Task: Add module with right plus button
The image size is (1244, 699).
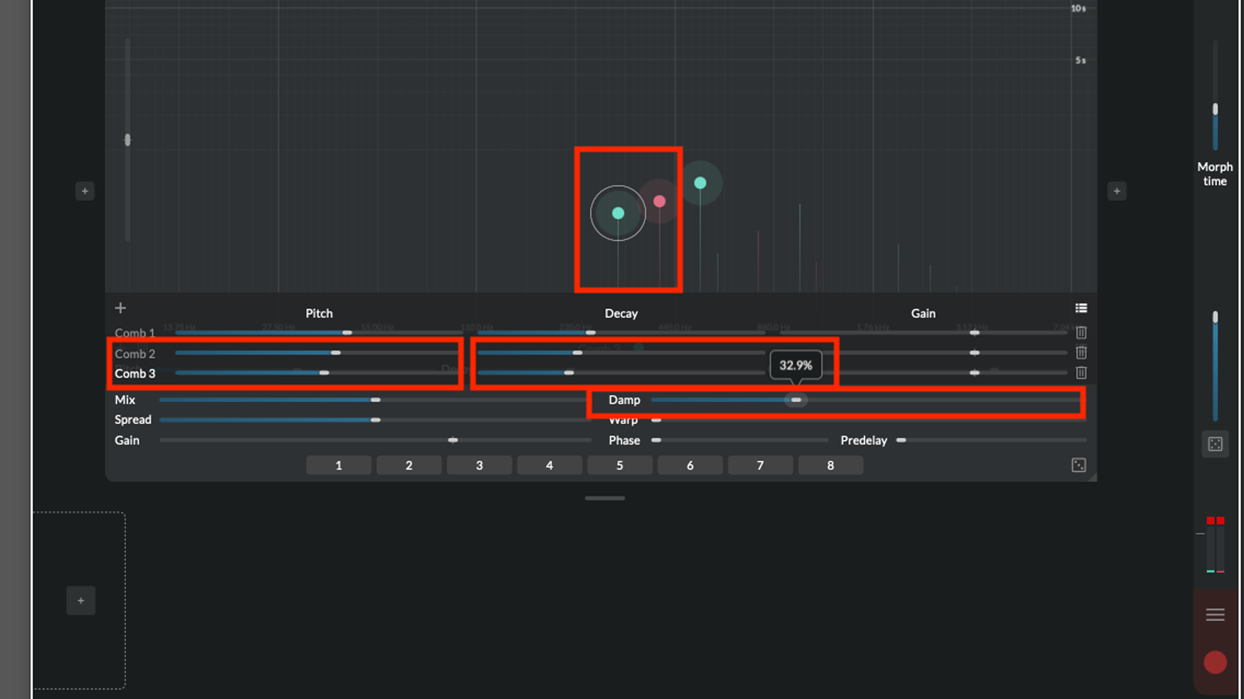Action: point(1117,191)
